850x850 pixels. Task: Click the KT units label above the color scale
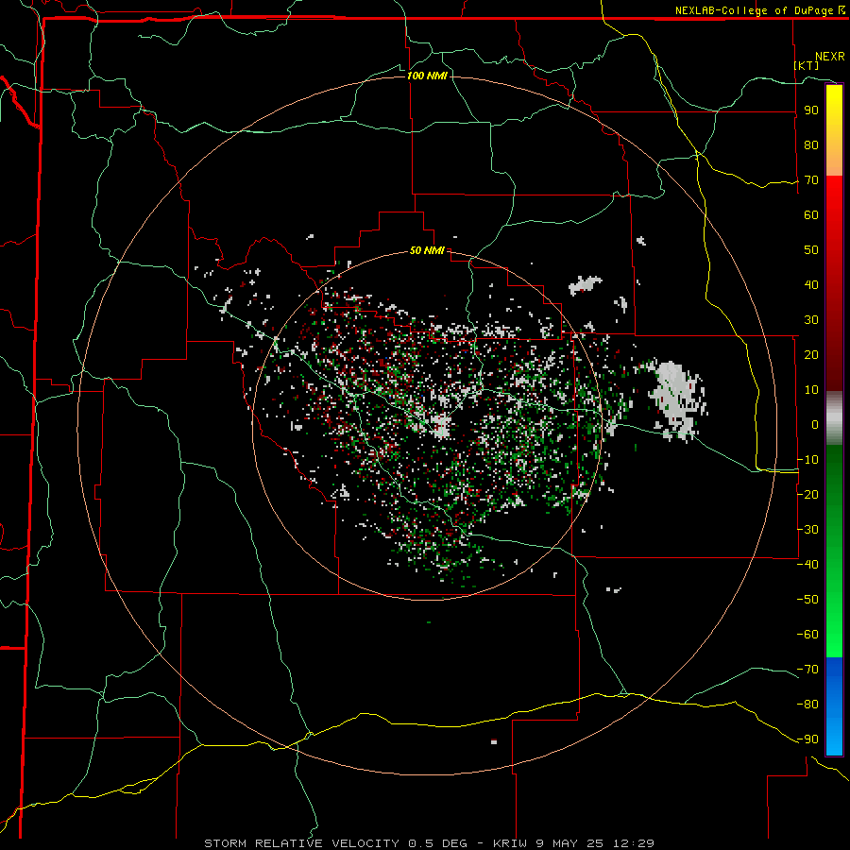point(807,65)
